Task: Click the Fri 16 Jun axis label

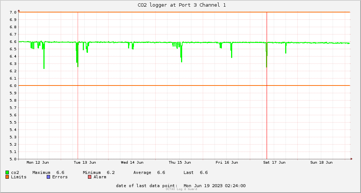Action: pos(227,163)
